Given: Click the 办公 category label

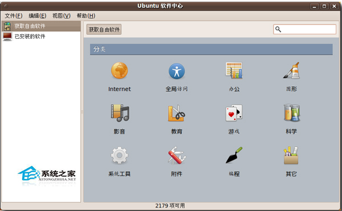Looking at the screenshot, I should pyautogui.click(x=234, y=89).
